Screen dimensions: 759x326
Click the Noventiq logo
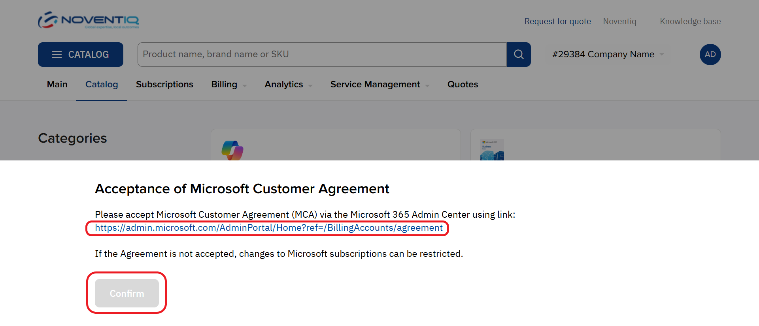click(x=88, y=20)
